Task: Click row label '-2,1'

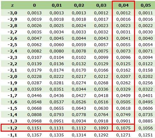Action: click(12, 70)
